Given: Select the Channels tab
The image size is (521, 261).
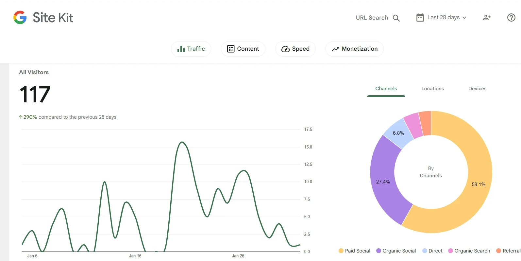Looking at the screenshot, I should click(x=386, y=89).
